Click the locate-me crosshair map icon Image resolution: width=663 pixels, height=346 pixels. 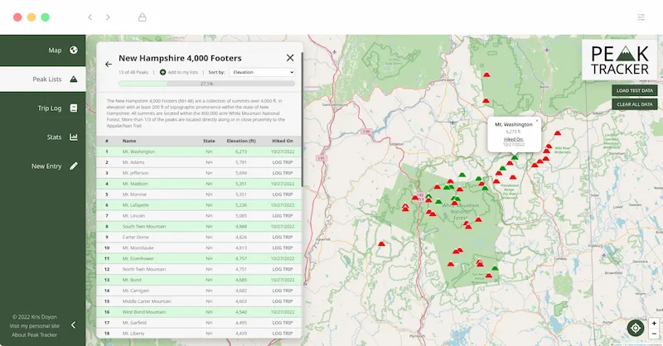tap(635, 328)
